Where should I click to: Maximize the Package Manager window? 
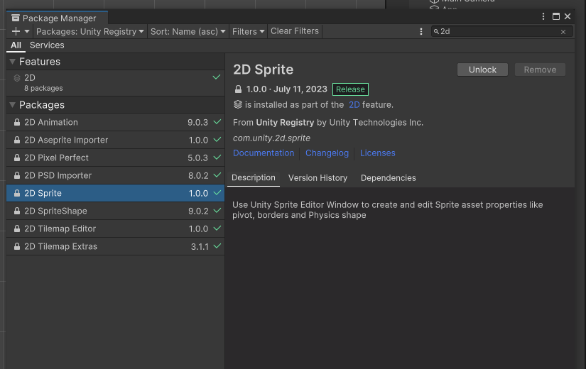(556, 16)
